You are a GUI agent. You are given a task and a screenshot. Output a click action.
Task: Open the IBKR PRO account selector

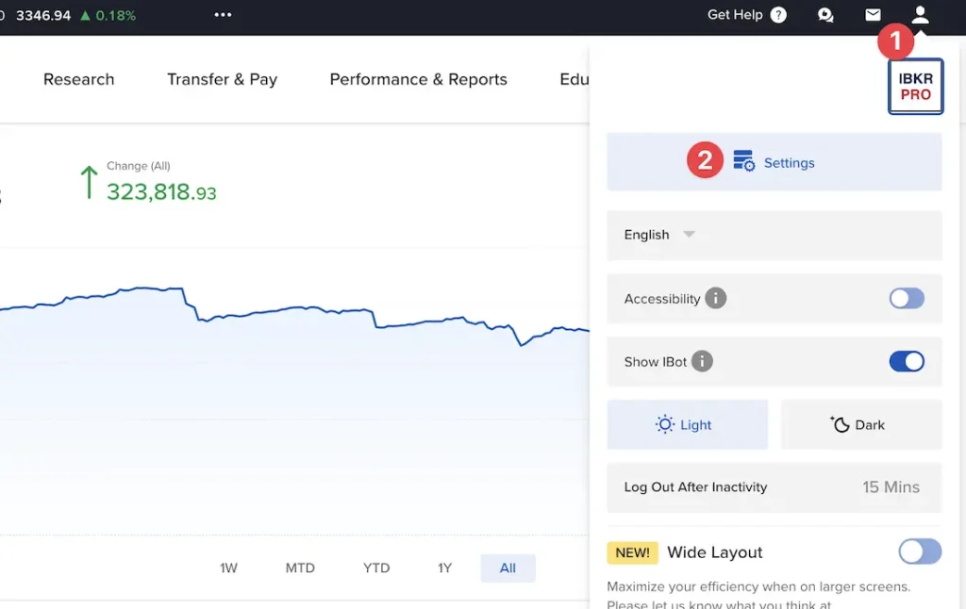[x=915, y=86]
